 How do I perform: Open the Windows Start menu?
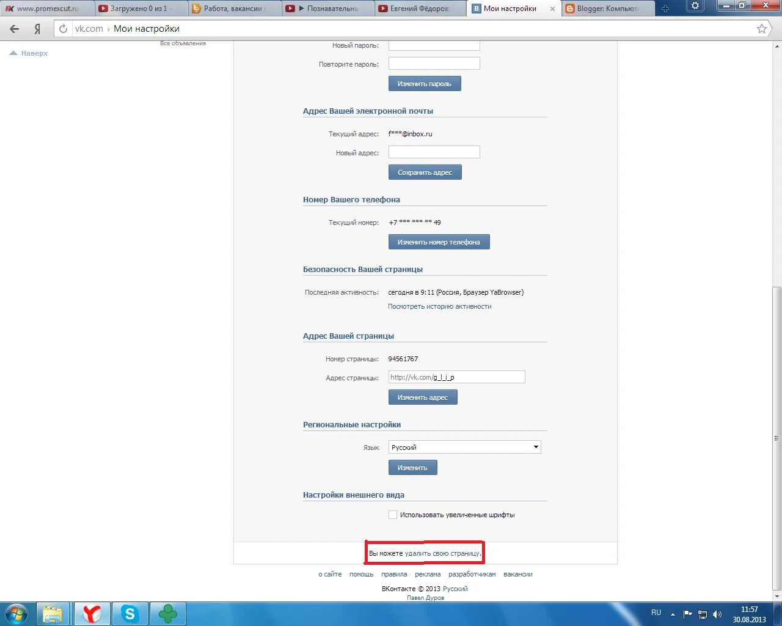(x=16, y=614)
